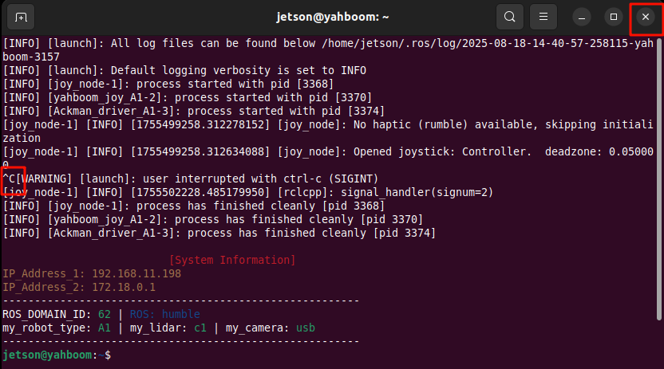Click the ^C interrupt characters

(9, 179)
